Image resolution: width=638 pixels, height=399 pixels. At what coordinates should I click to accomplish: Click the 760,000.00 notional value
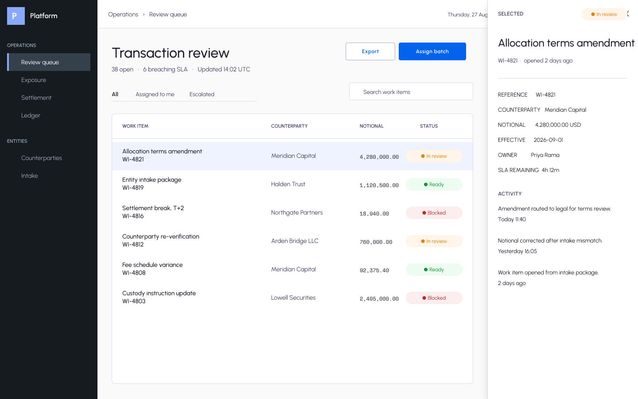(x=376, y=242)
